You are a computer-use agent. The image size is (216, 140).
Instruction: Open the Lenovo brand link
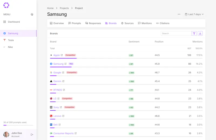pos(57,116)
